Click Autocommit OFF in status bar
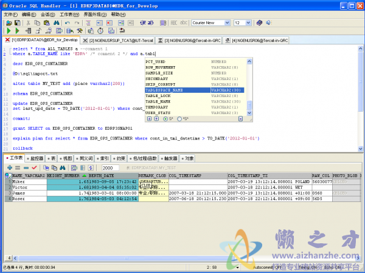This screenshot has height=273, width=365. pos(268,268)
